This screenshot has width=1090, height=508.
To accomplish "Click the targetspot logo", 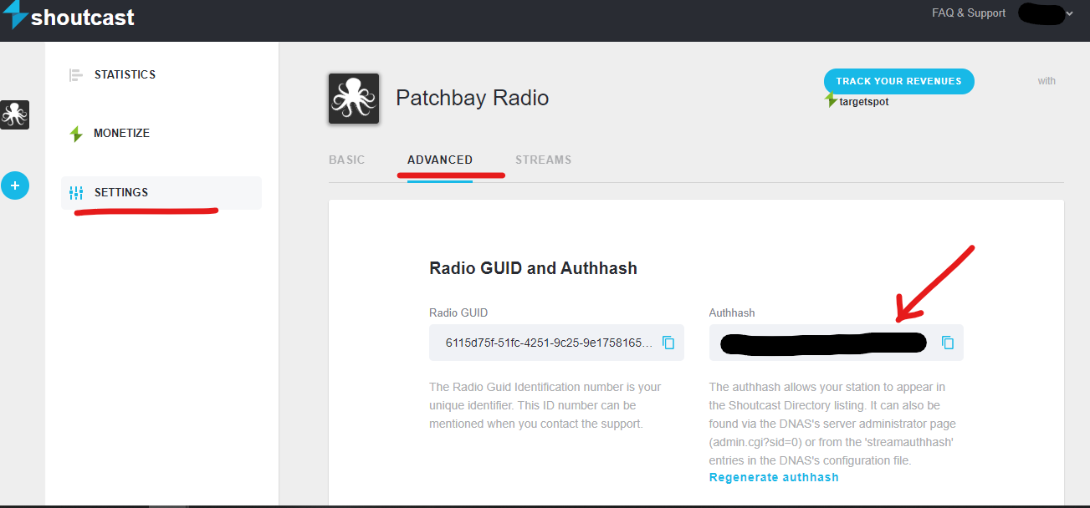I will coord(857,101).
